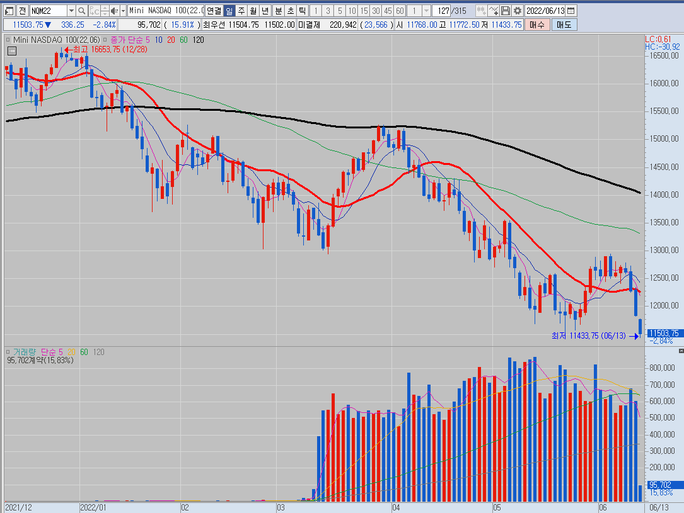Click volume MA 120 gray legend label
Screen dimensions: 684x513
point(98,352)
